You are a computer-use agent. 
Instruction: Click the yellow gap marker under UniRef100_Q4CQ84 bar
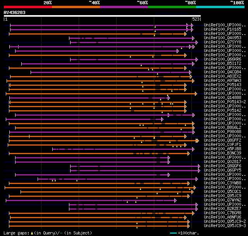point(158,74)
